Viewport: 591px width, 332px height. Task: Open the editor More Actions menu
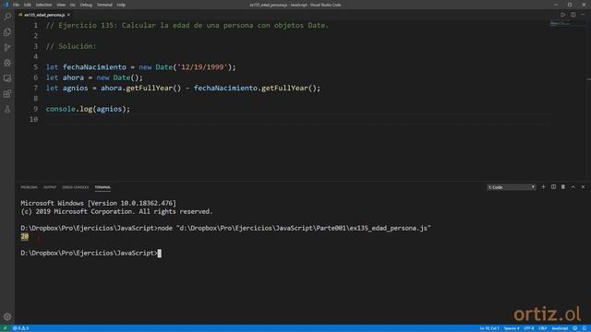[x=583, y=15]
